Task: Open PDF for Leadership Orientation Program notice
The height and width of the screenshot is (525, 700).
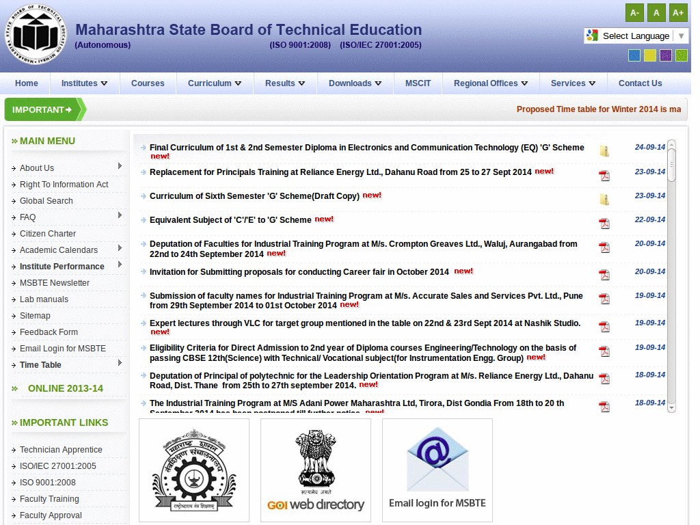Action: click(604, 379)
